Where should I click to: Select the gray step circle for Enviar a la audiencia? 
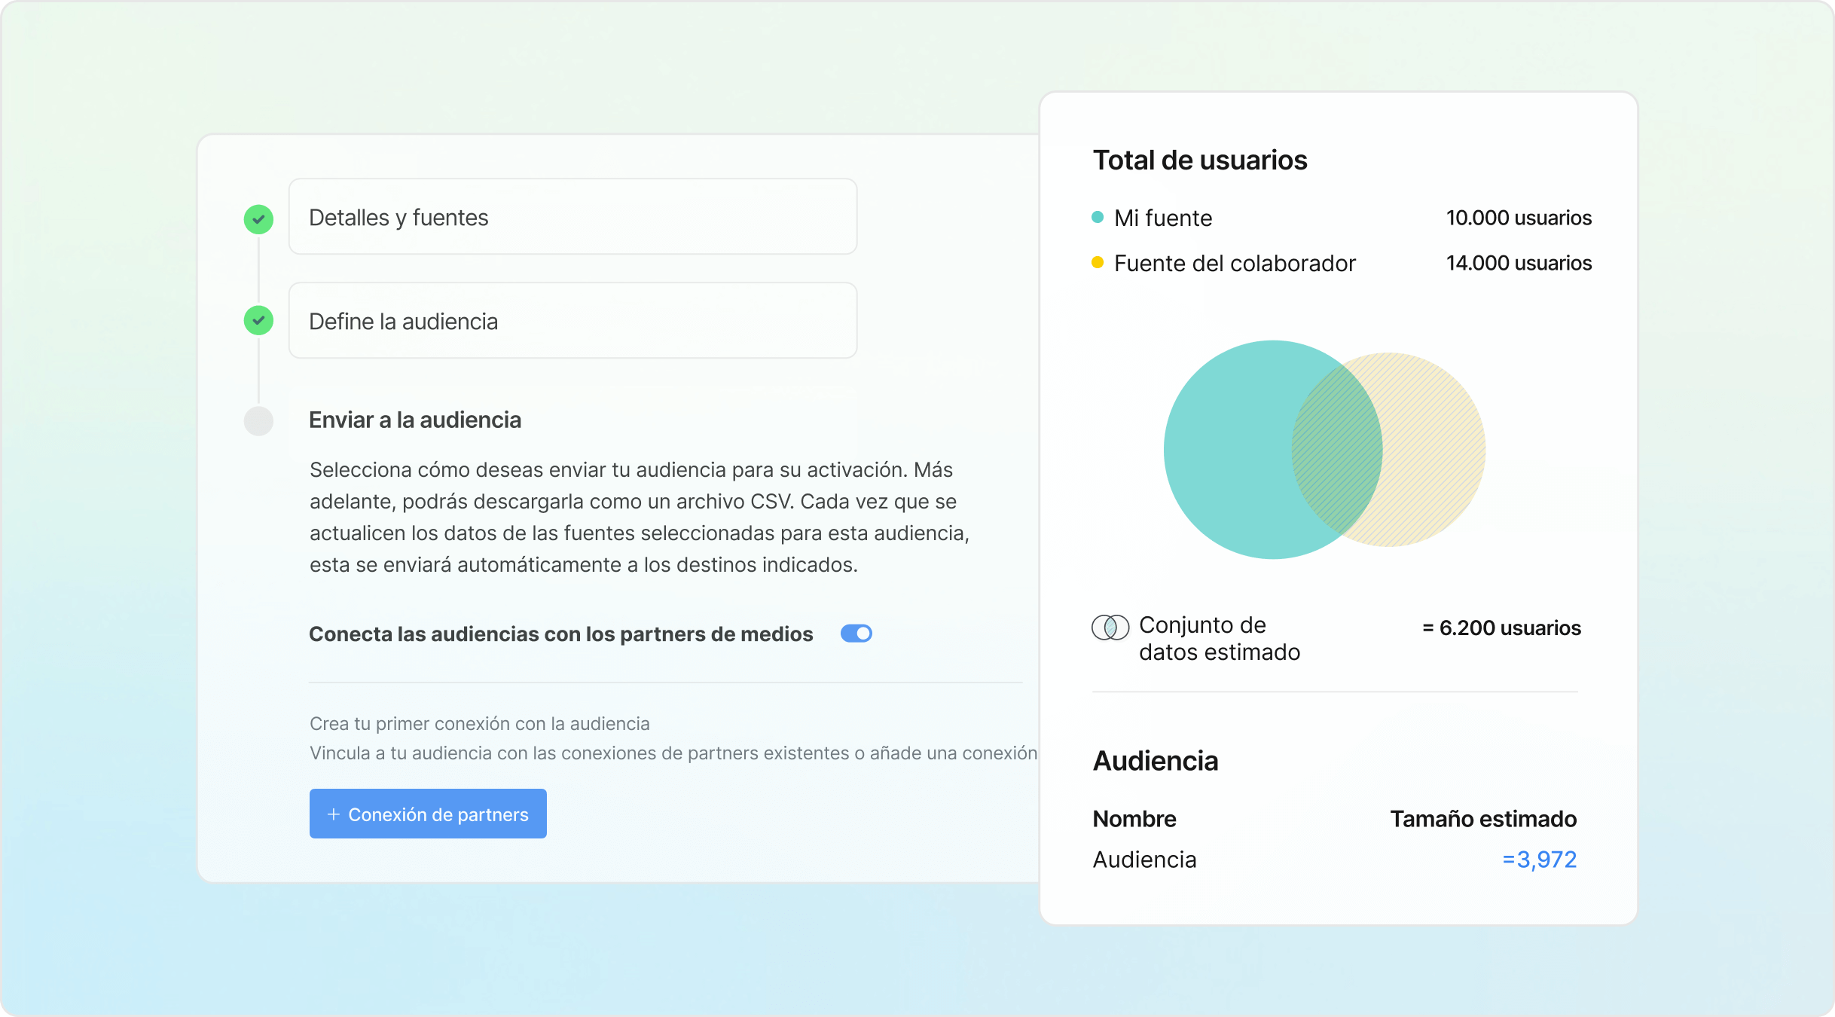point(258,420)
